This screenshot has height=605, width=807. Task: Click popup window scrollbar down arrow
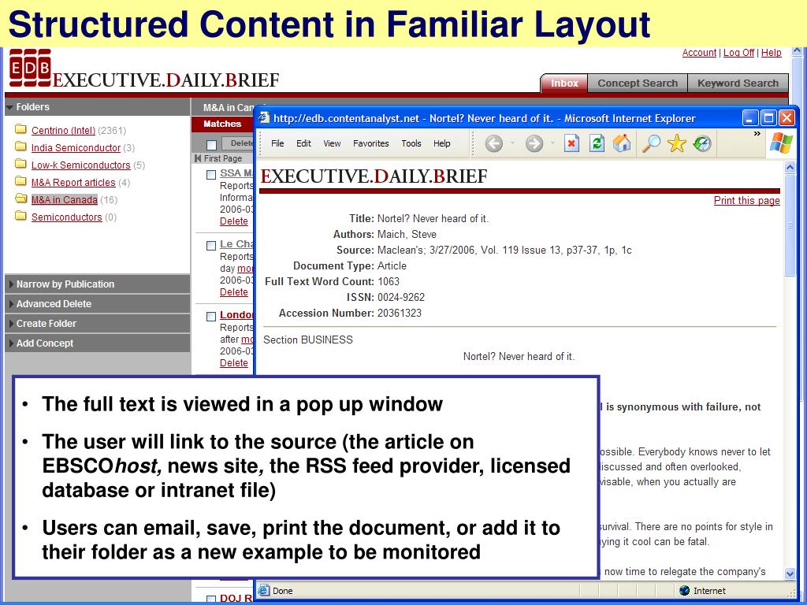(790, 573)
